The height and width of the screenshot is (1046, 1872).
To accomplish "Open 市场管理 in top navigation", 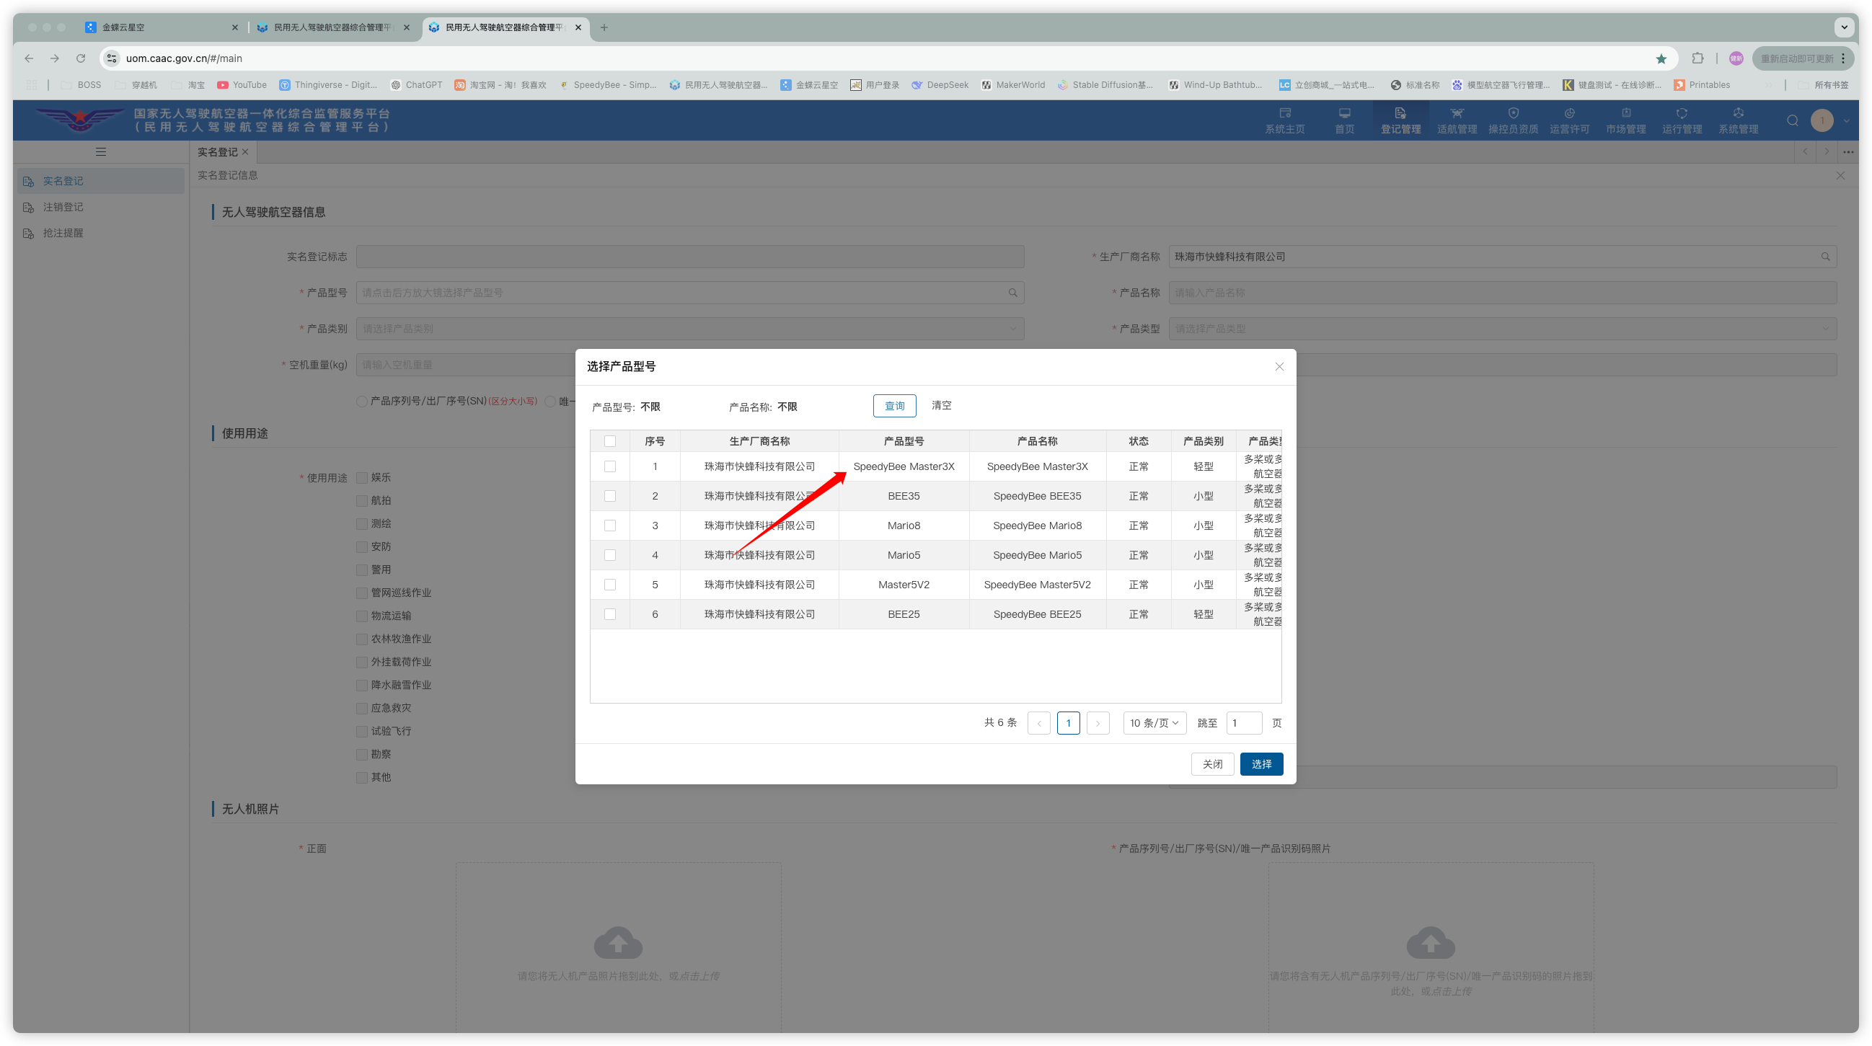I will click(1625, 120).
